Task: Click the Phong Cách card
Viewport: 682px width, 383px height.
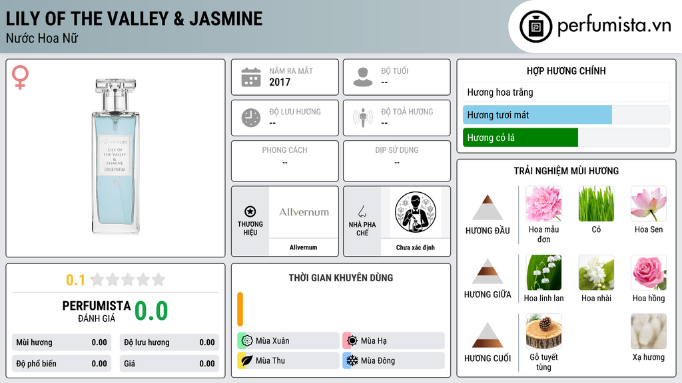Action: coord(285,161)
